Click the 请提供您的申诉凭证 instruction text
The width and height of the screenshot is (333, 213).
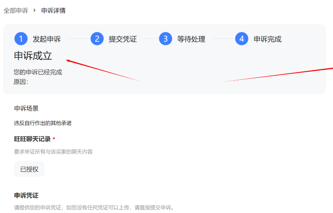pos(94,207)
